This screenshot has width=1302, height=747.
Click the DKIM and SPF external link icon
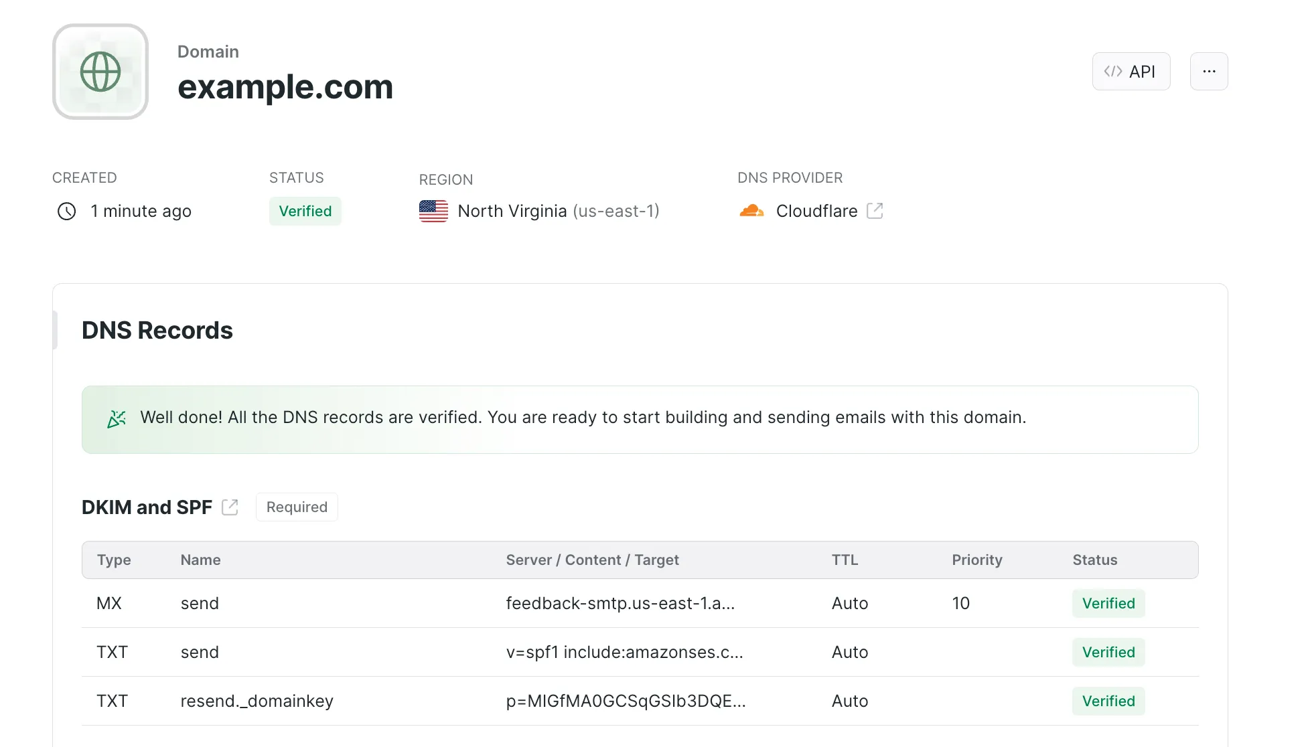229,507
